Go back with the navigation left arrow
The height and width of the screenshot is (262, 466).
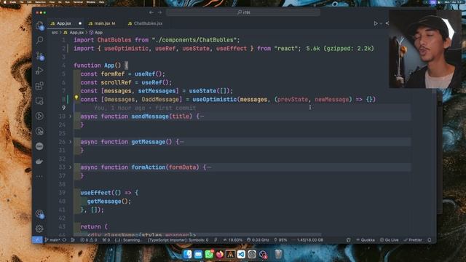[151, 12]
